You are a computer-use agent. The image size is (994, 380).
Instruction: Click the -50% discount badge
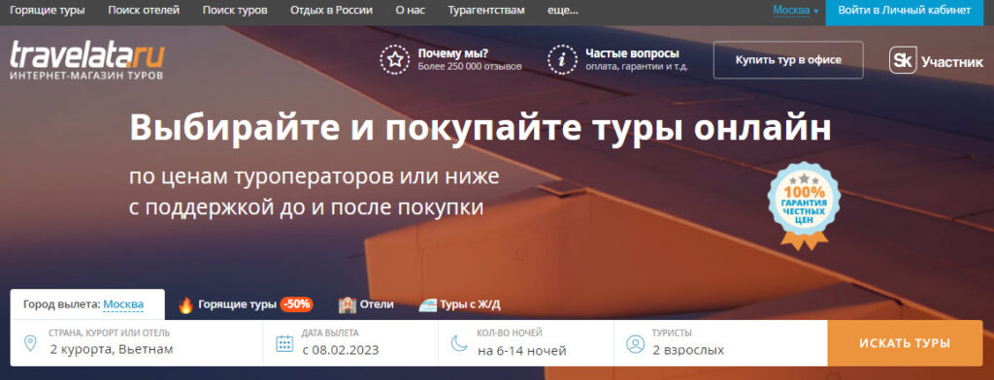pyautogui.click(x=297, y=304)
